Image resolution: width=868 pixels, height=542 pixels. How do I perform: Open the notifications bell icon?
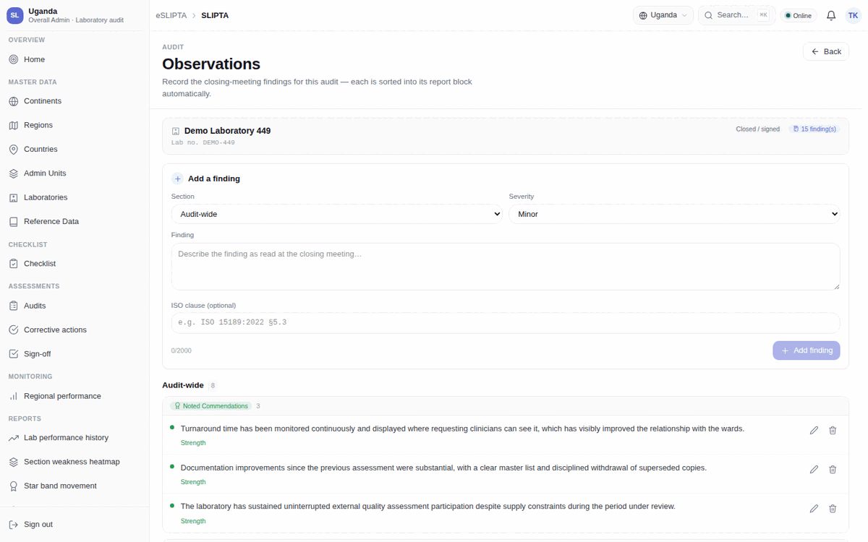[831, 15]
